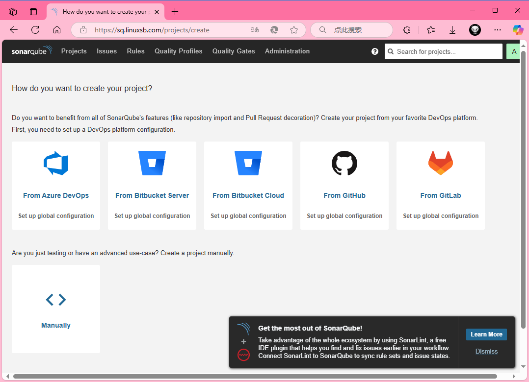Go to Quality Profiles

click(179, 51)
